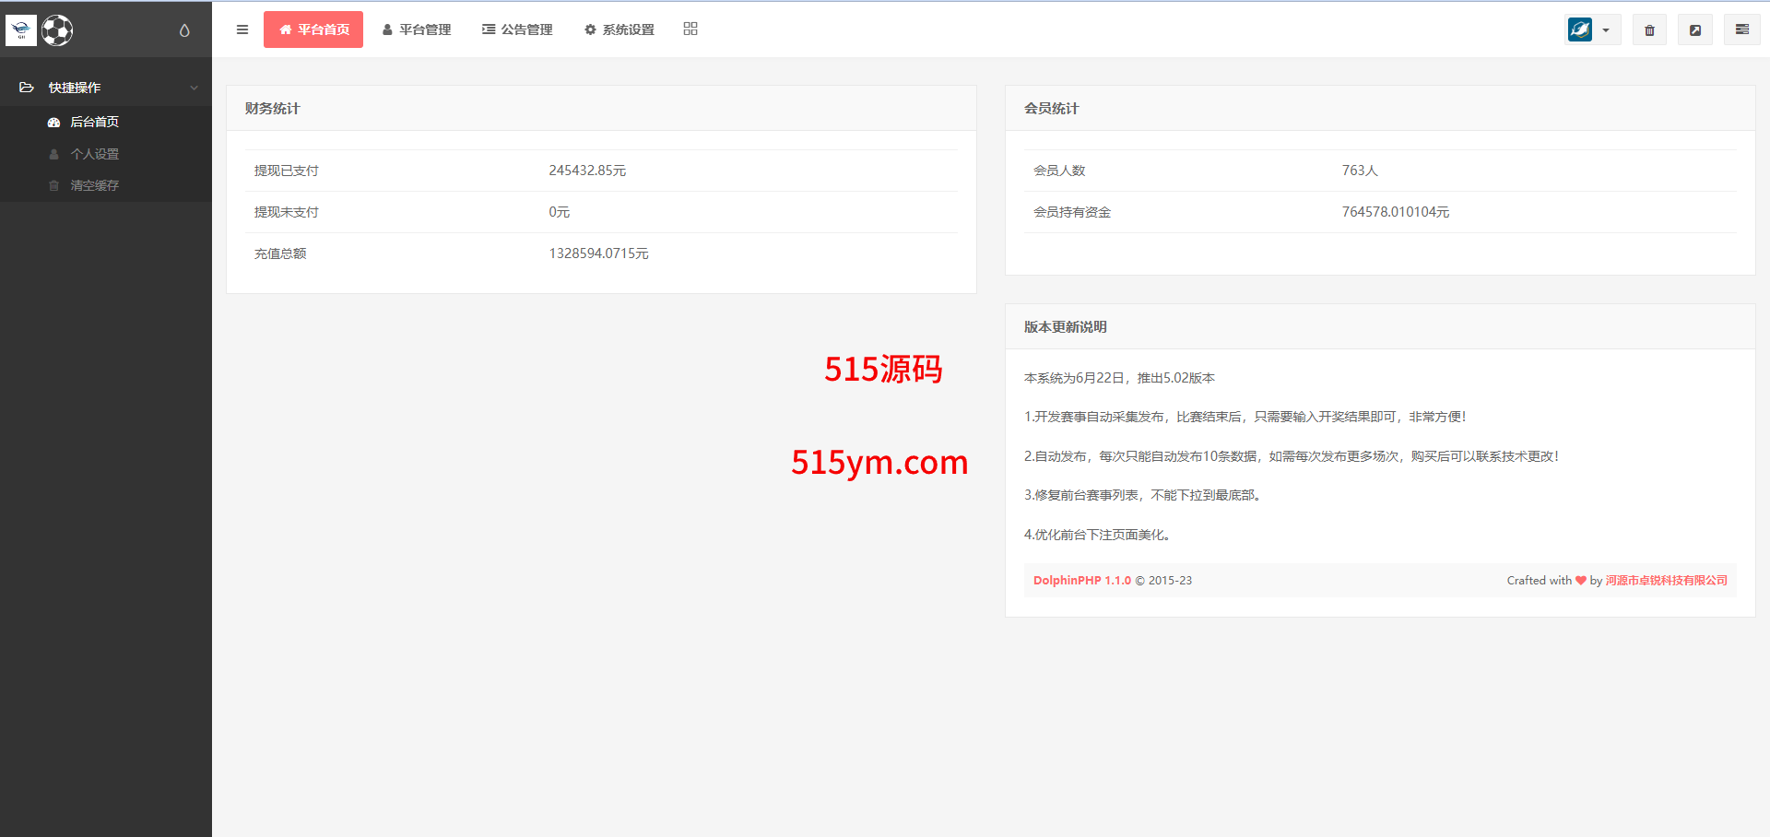
Task: Open the 河源市卓锐科技有限公司 link
Action: click(1666, 581)
